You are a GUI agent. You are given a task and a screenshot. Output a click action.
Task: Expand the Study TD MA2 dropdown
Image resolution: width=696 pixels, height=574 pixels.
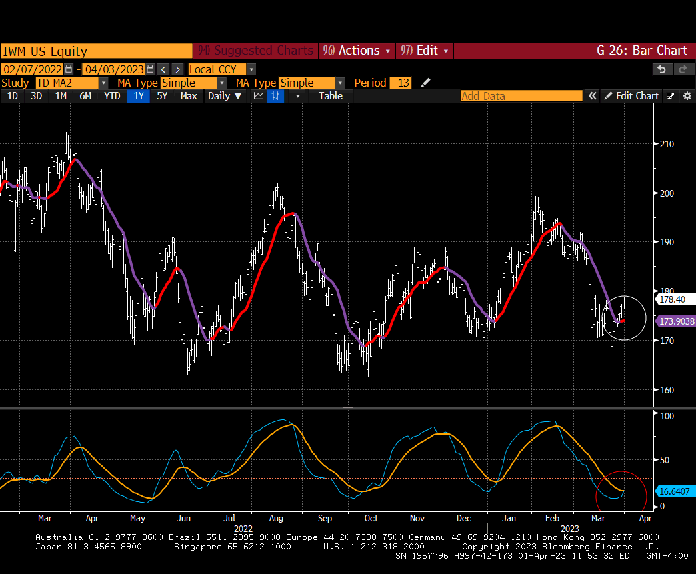click(x=103, y=83)
